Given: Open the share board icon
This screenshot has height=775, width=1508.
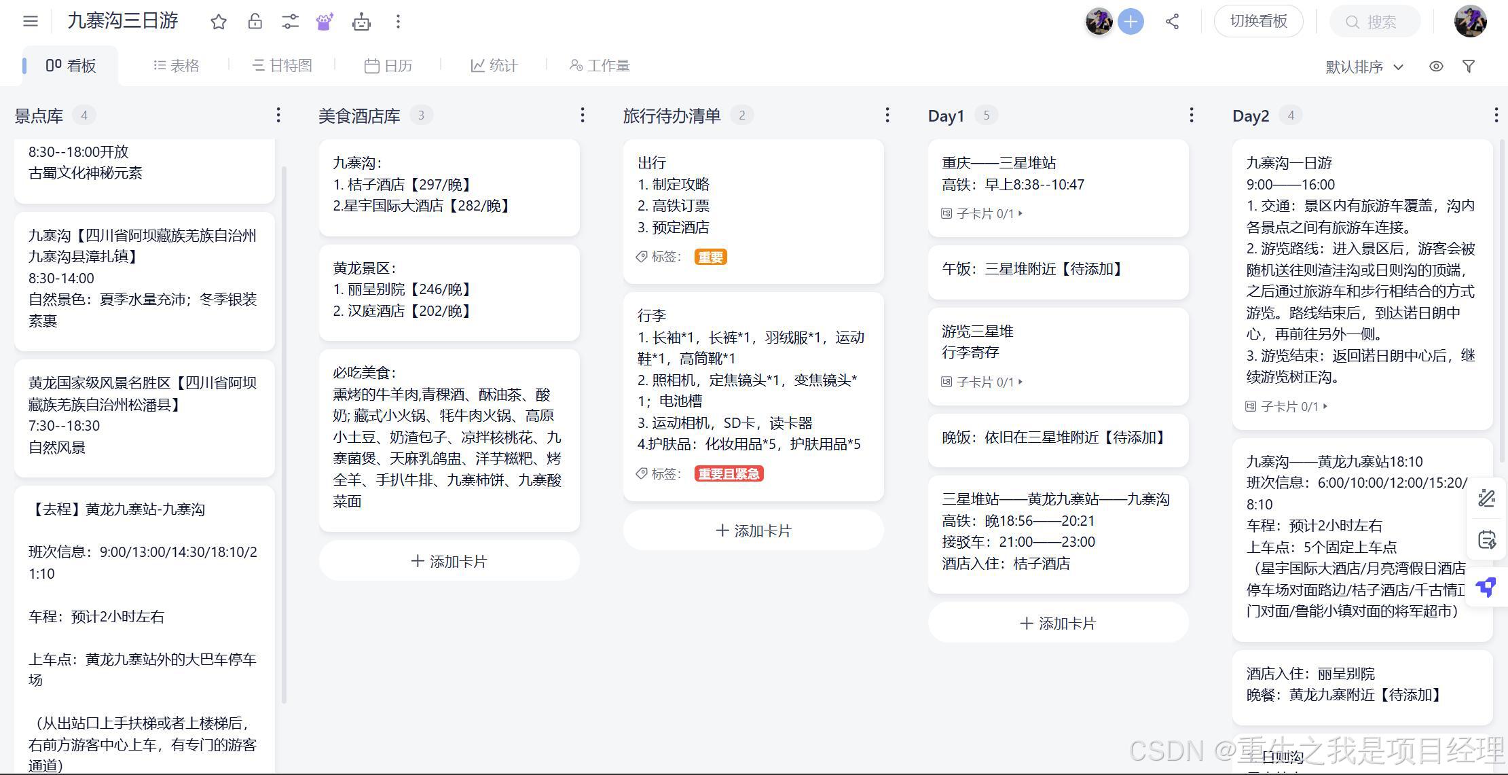Looking at the screenshot, I should coord(1172,22).
